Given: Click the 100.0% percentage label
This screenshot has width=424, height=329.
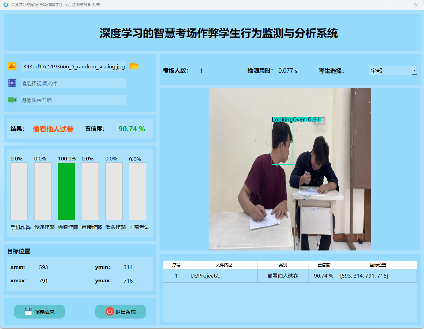Looking at the screenshot, I should (x=67, y=158).
